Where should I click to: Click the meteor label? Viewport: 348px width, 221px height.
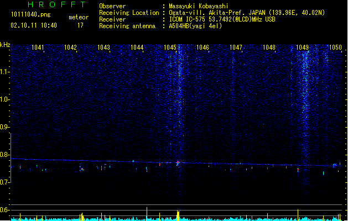(x=79, y=17)
